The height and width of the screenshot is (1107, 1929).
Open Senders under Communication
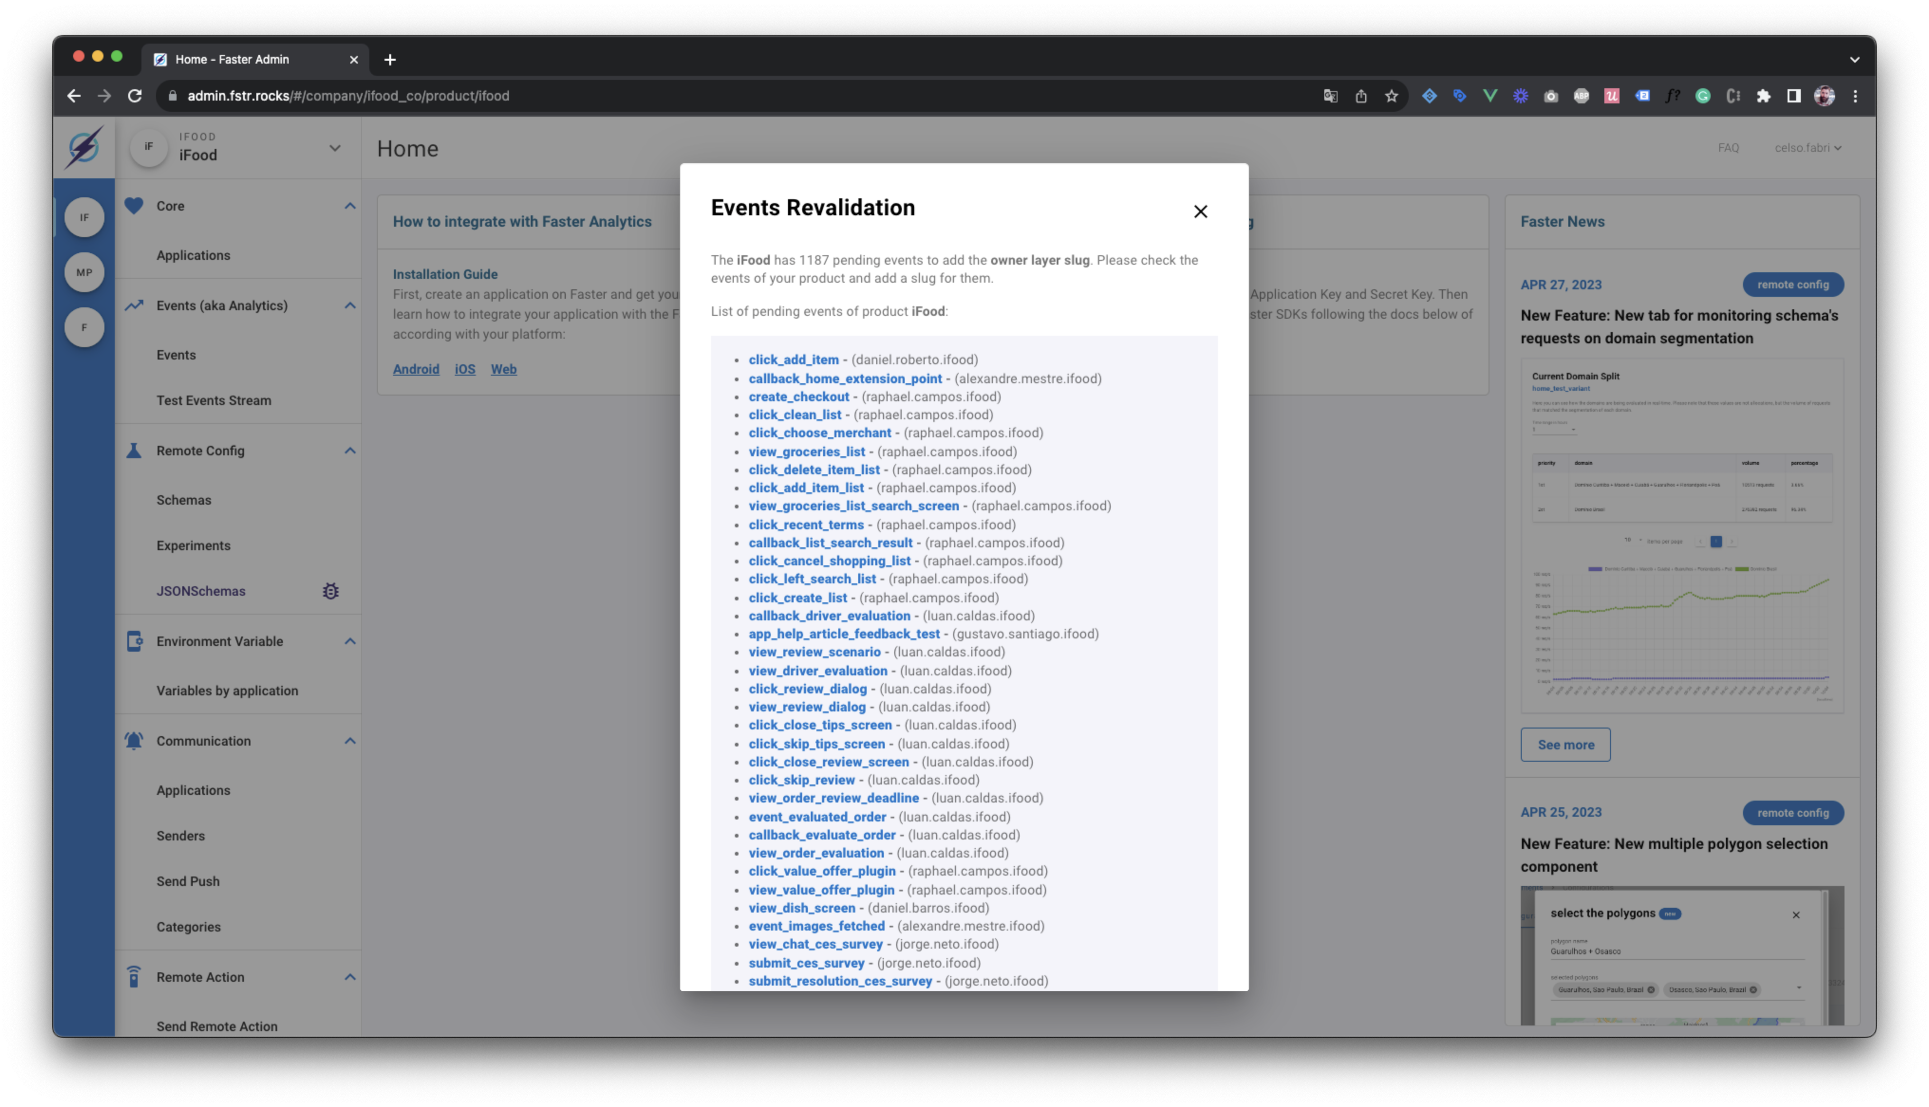click(x=180, y=836)
